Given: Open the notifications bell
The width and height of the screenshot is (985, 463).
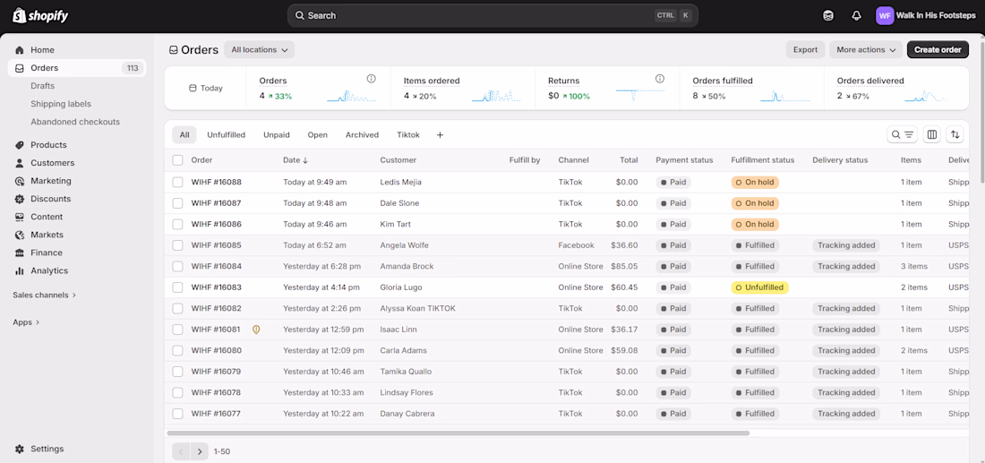Looking at the screenshot, I should pyautogui.click(x=856, y=16).
